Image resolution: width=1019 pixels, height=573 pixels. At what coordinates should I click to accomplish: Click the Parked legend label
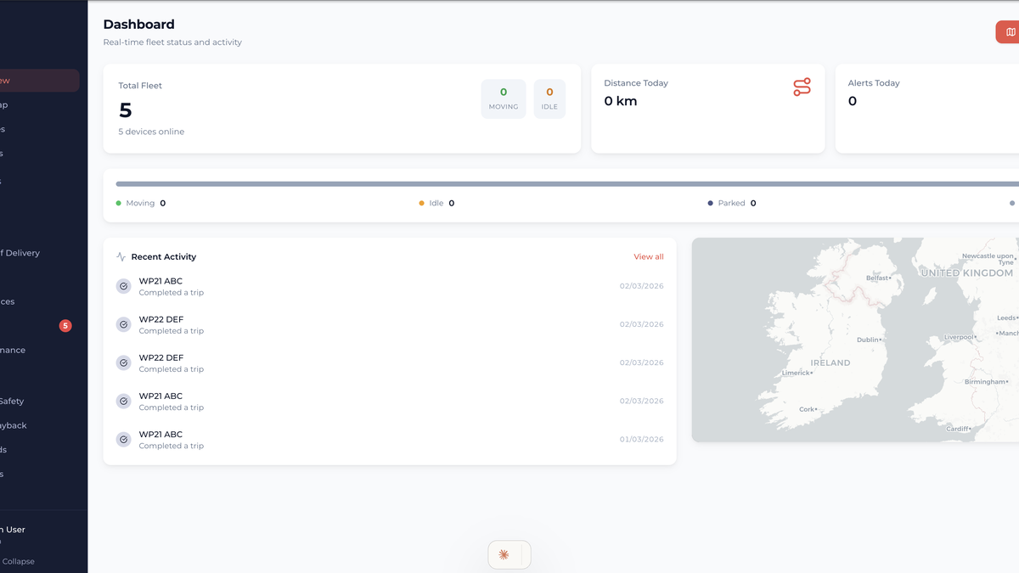[x=731, y=203]
